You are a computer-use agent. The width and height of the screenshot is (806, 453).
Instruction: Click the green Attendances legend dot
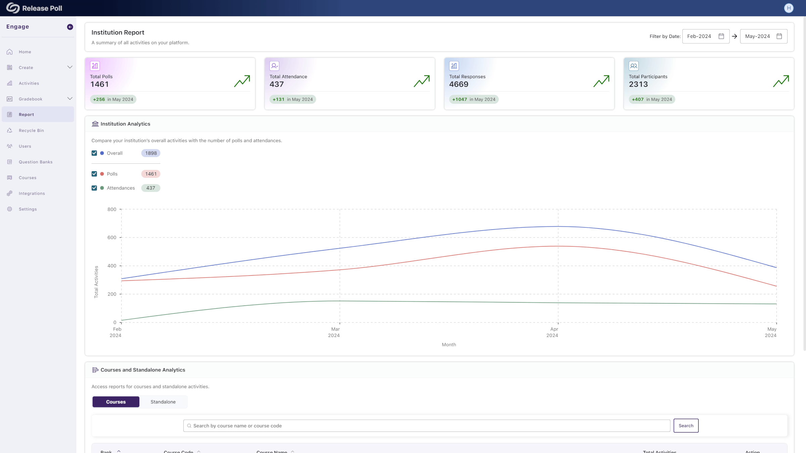pyautogui.click(x=102, y=188)
